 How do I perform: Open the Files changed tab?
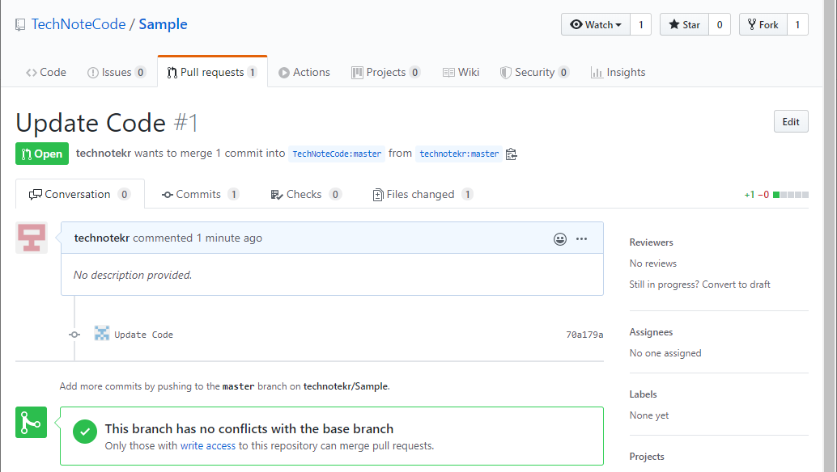click(x=423, y=195)
